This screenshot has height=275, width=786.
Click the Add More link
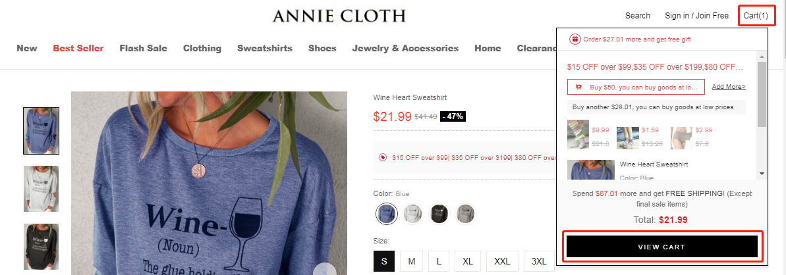pyautogui.click(x=729, y=87)
